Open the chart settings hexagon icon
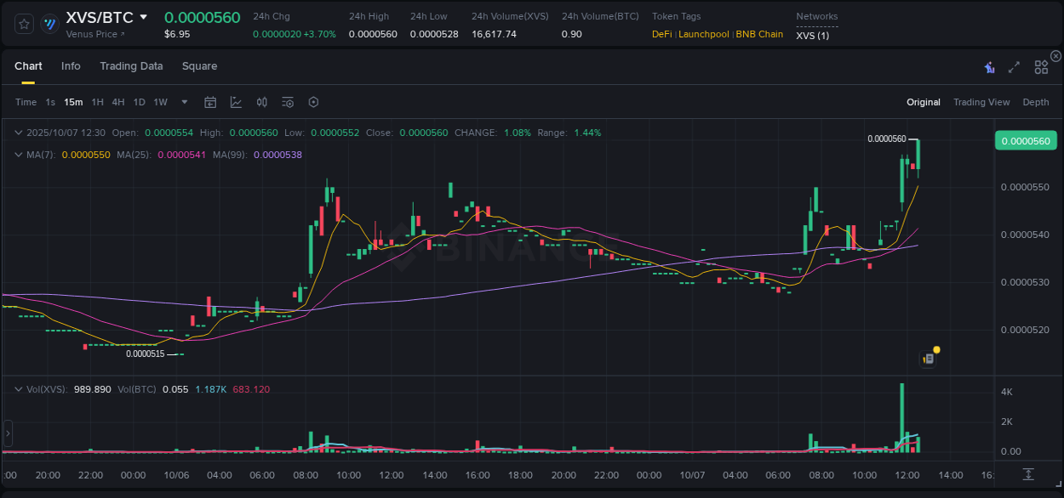 click(x=313, y=102)
